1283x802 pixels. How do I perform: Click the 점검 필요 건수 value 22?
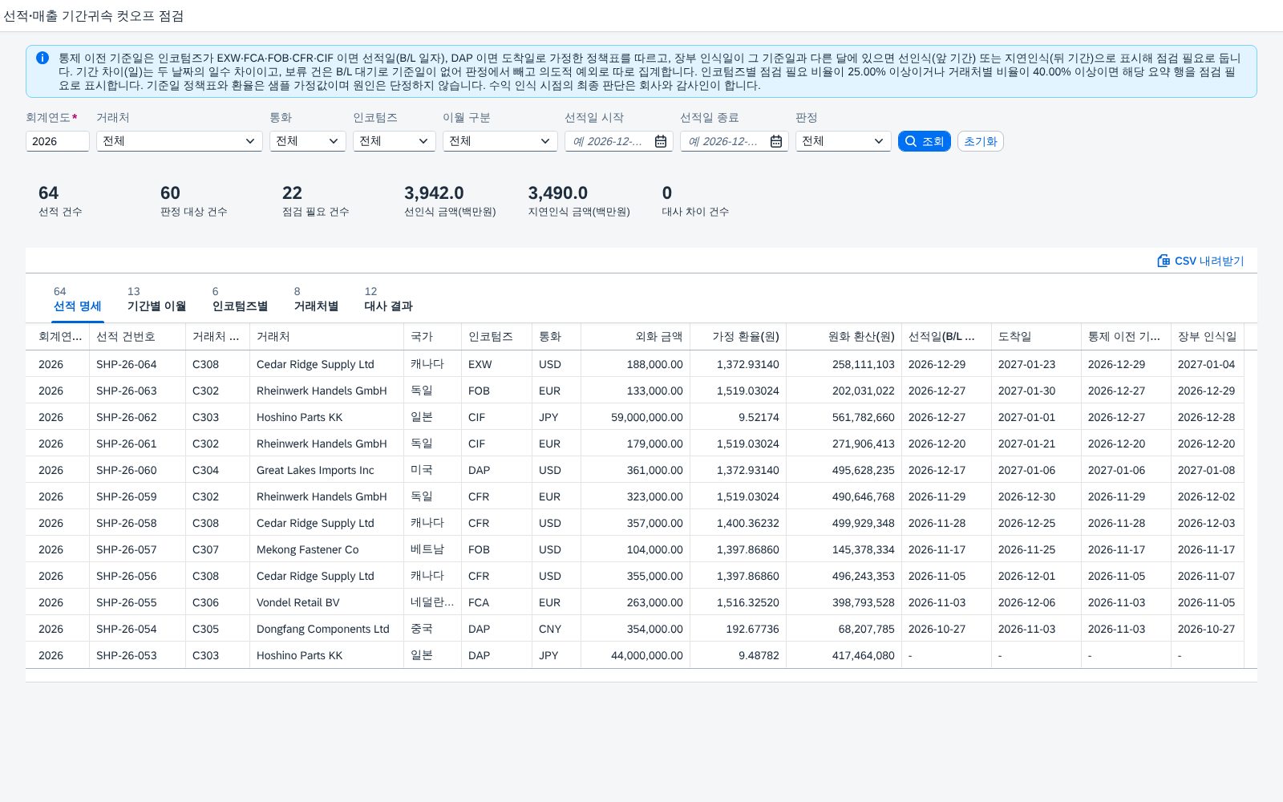pos(292,193)
